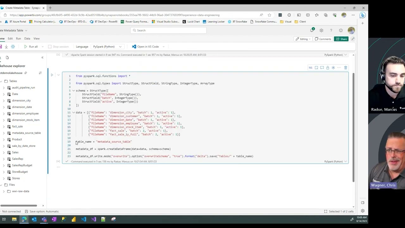Add a cell comment from the cell toolbar
The image size is (405, 228).
click(x=322, y=68)
